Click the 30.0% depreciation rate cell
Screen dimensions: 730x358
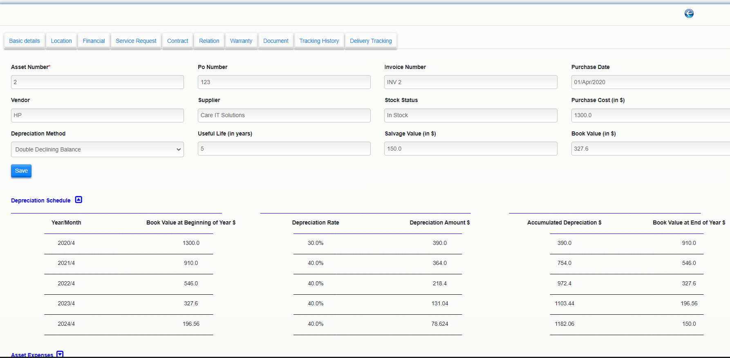(x=316, y=243)
